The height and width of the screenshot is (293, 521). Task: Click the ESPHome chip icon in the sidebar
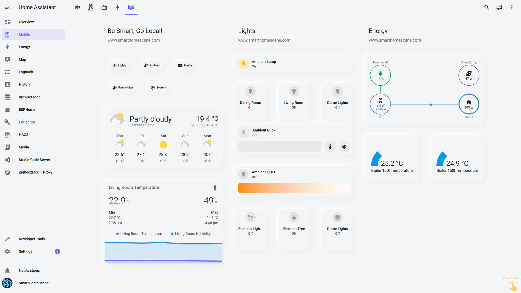7,110
